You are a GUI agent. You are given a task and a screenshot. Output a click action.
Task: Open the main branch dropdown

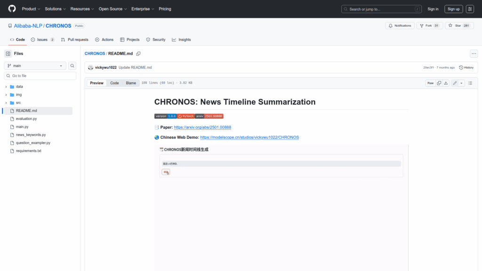click(35, 66)
